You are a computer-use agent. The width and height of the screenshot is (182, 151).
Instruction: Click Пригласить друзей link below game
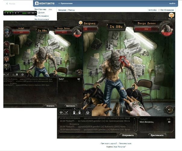click(109, 143)
